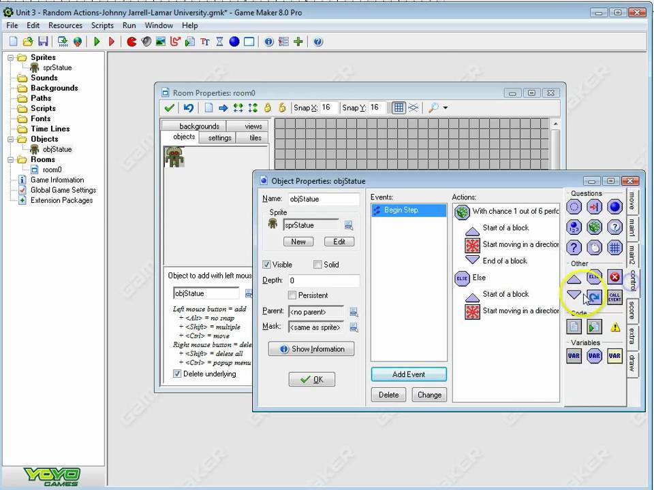This screenshot has width=654, height=490.
Task: Collapse the Rooms folder in resource tree
Action: pyautogui.click(x=10, y=159)
